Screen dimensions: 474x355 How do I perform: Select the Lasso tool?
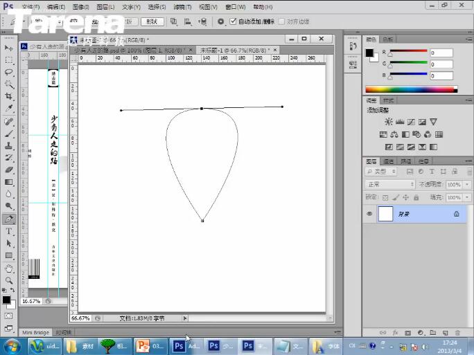pos(9,72)
